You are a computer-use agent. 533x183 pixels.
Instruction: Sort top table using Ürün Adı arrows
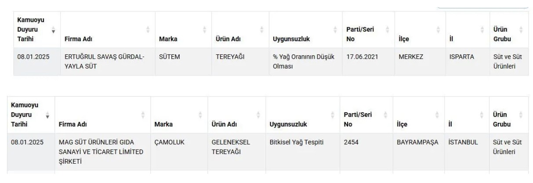pyautogui.click(x=261, y=30)
